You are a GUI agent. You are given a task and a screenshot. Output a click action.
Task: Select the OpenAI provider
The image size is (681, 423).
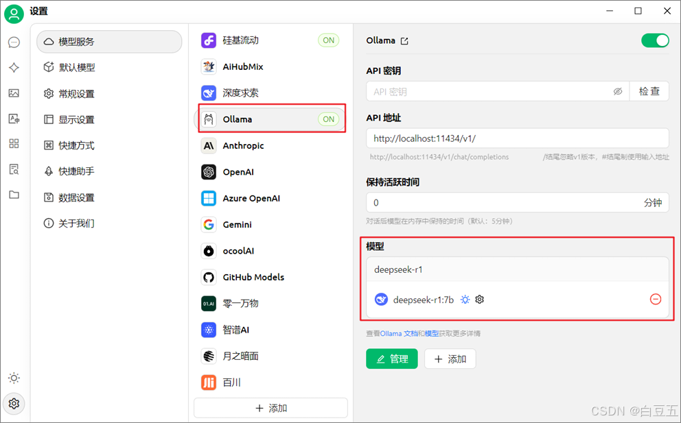pyautogui.click(x=270, y=172)
